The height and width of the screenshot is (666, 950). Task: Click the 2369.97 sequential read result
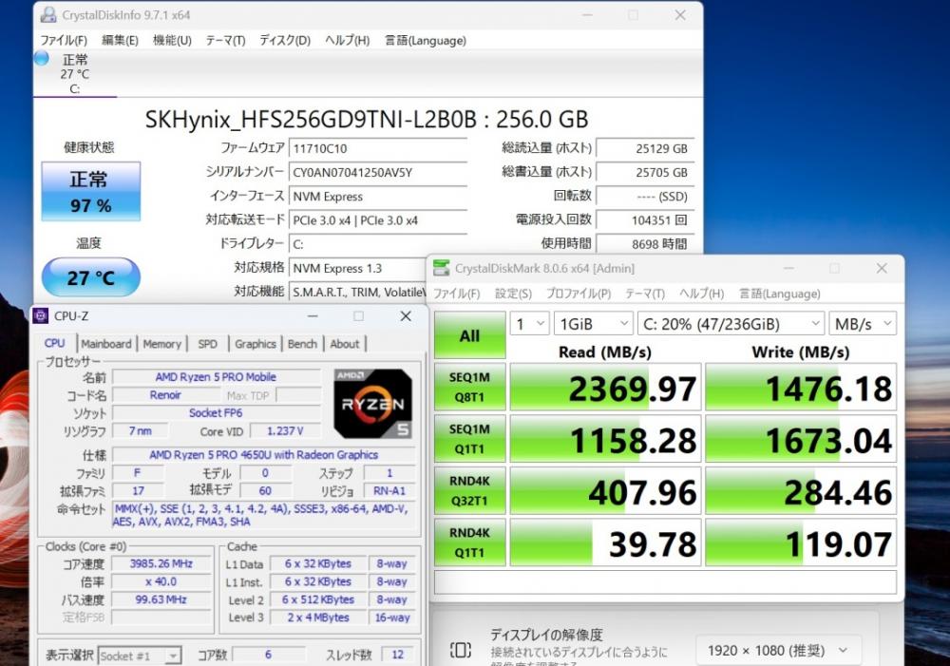606,388
